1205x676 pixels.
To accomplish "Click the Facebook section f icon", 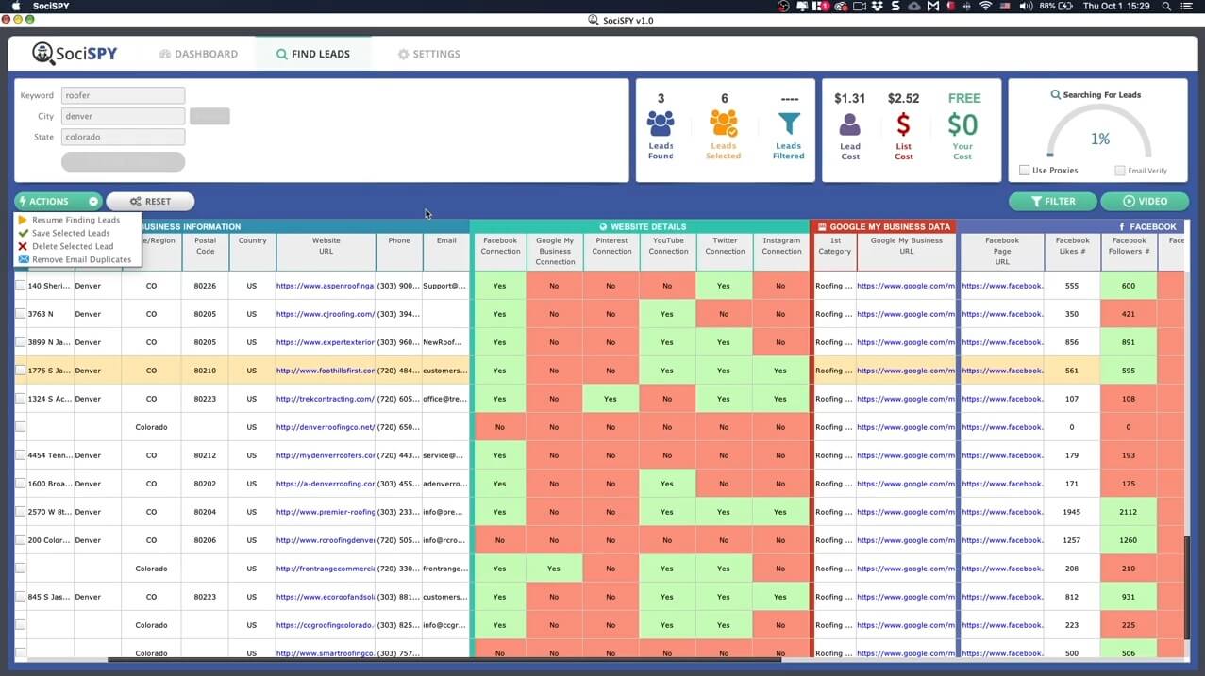I will coord(1121,227).
